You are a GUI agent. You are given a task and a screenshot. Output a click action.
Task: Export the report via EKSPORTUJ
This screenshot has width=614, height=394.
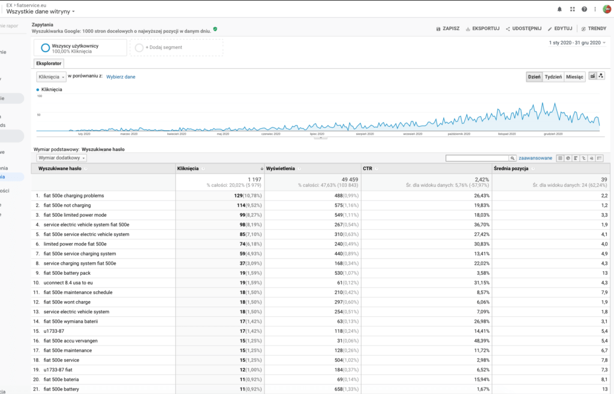[483, 29]
